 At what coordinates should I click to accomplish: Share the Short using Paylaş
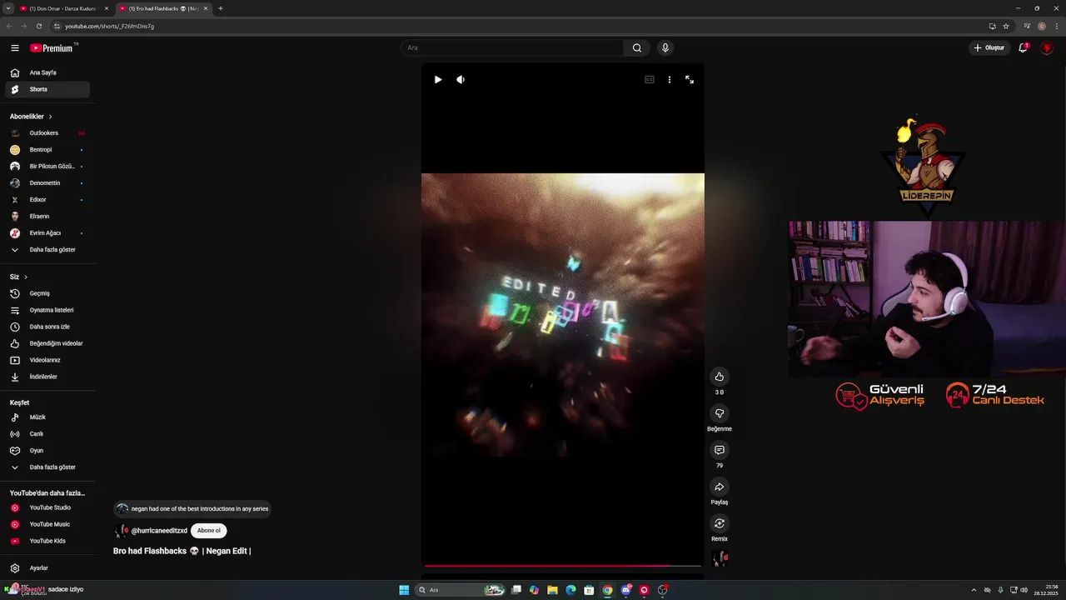click(x=720, y=487)
